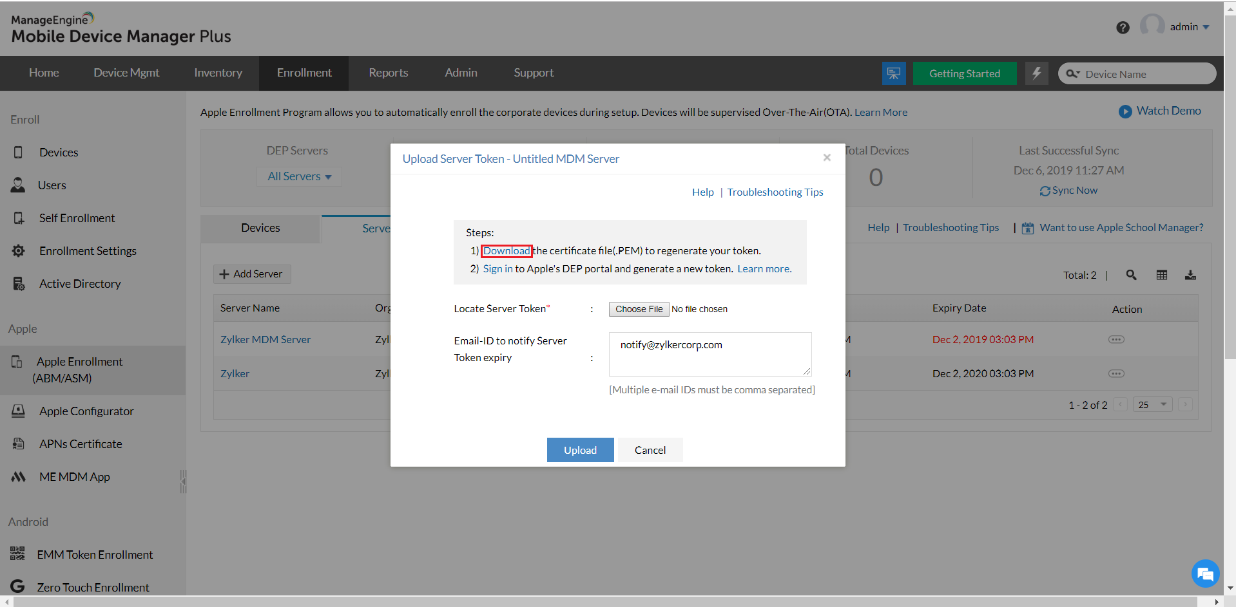Click the APNs Certificate icon

pos(19,444)
